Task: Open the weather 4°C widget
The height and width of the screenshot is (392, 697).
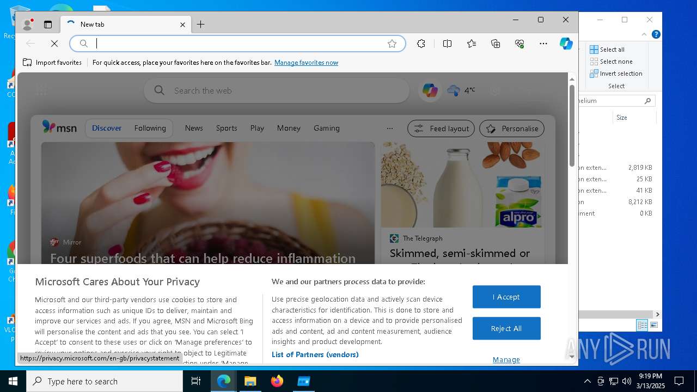Action: point(461,90)
